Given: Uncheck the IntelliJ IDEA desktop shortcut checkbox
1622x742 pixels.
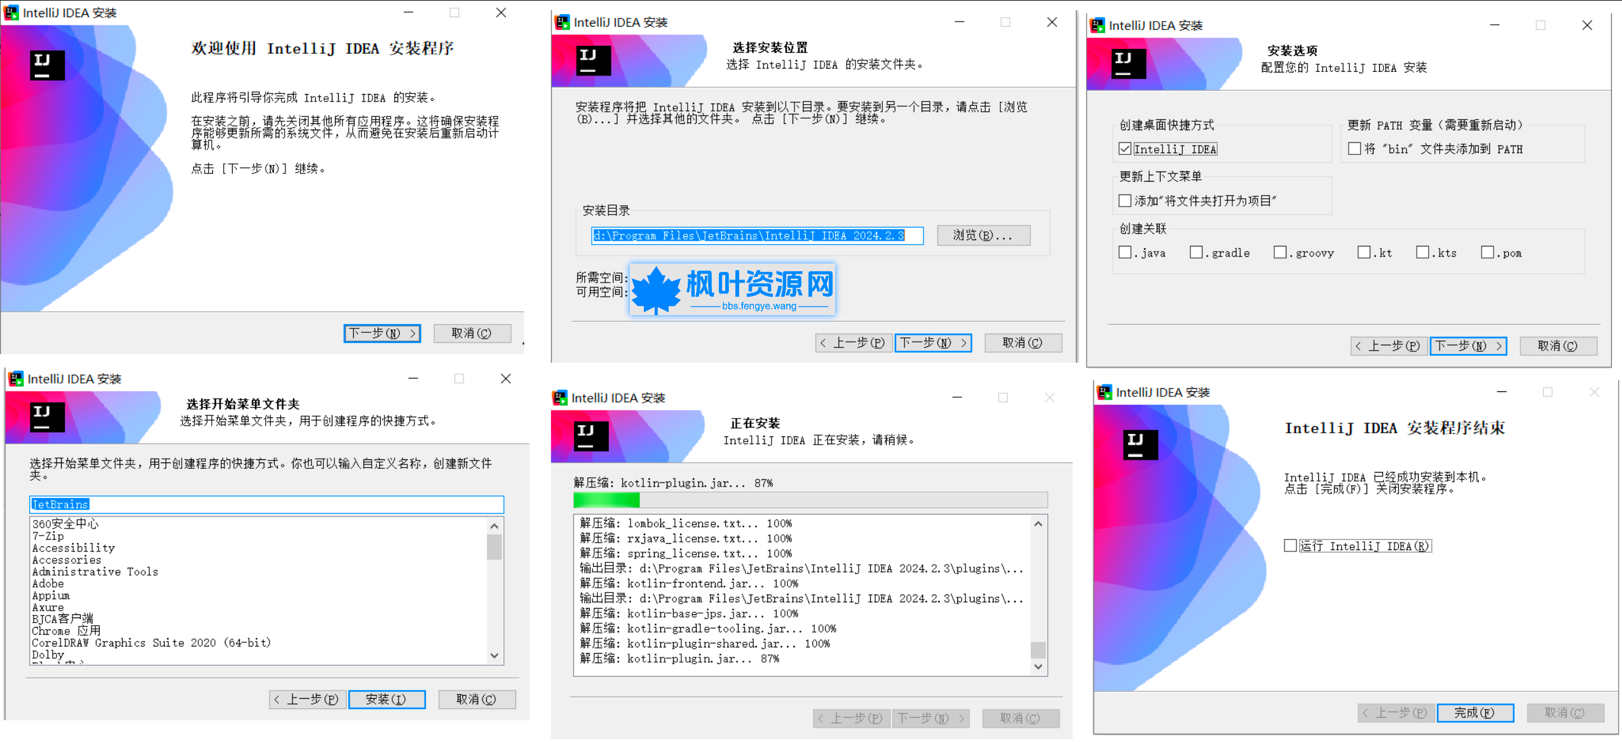Looking at the screenshot, I should click(x=1125, y=149).
